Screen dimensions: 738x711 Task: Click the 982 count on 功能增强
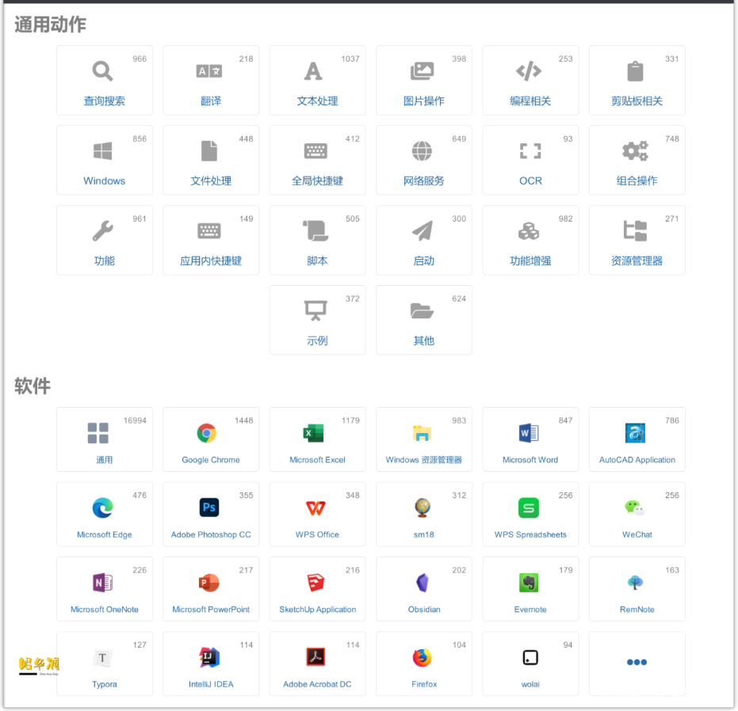pos(566,219)
